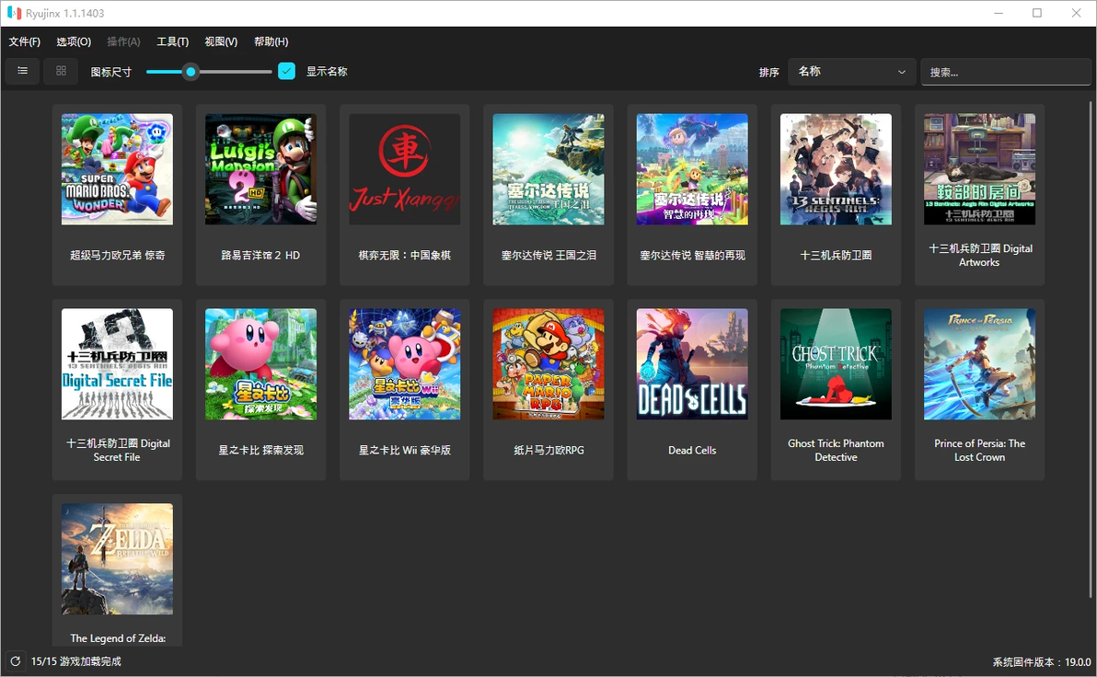The image size is (1097, 677).
Task: Click the 系统固件版本 19.0.0 status text
Action: coord(1041,661)
